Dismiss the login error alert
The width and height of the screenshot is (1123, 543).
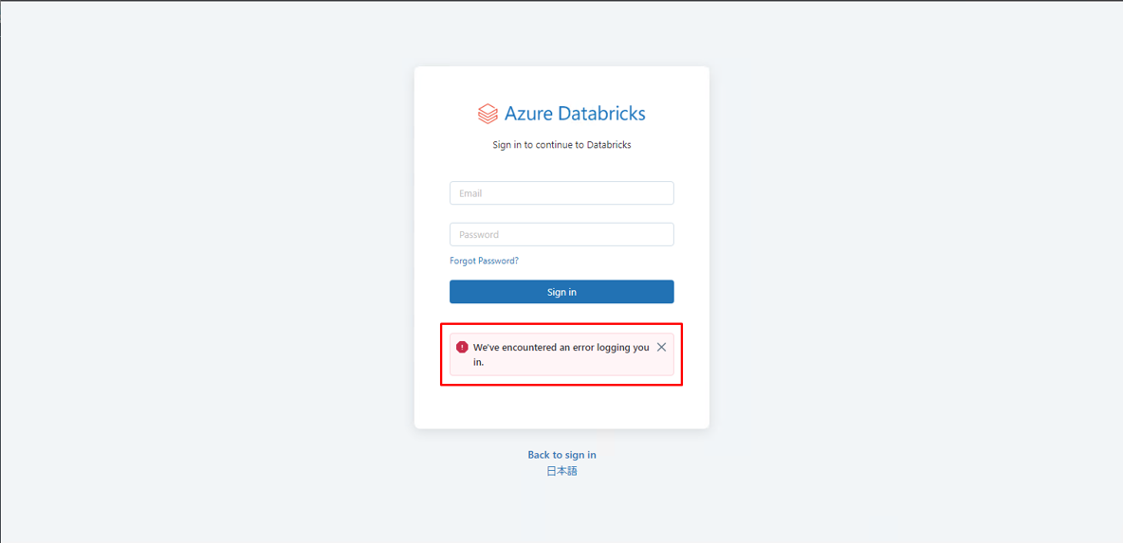[x=661, y=347]
